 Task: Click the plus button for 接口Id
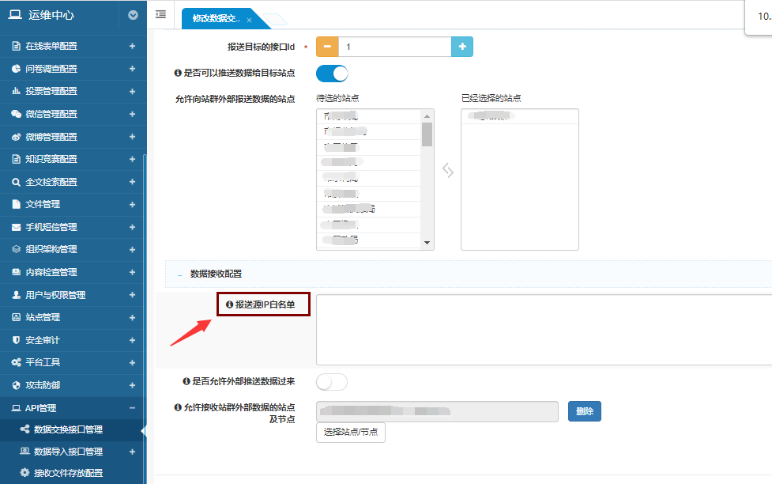coord(462,47)
